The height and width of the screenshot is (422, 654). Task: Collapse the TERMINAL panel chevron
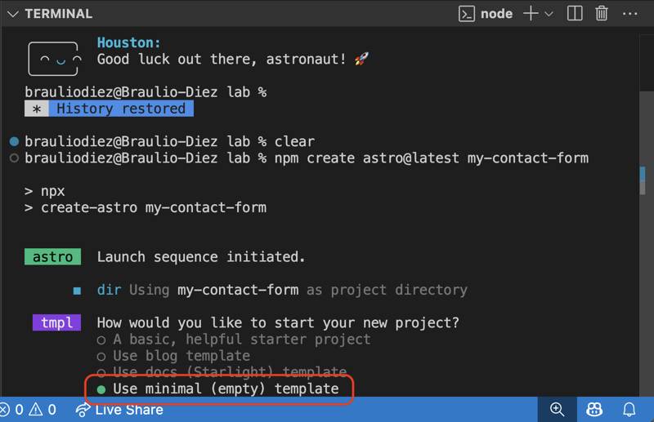[x=12, y=14]
